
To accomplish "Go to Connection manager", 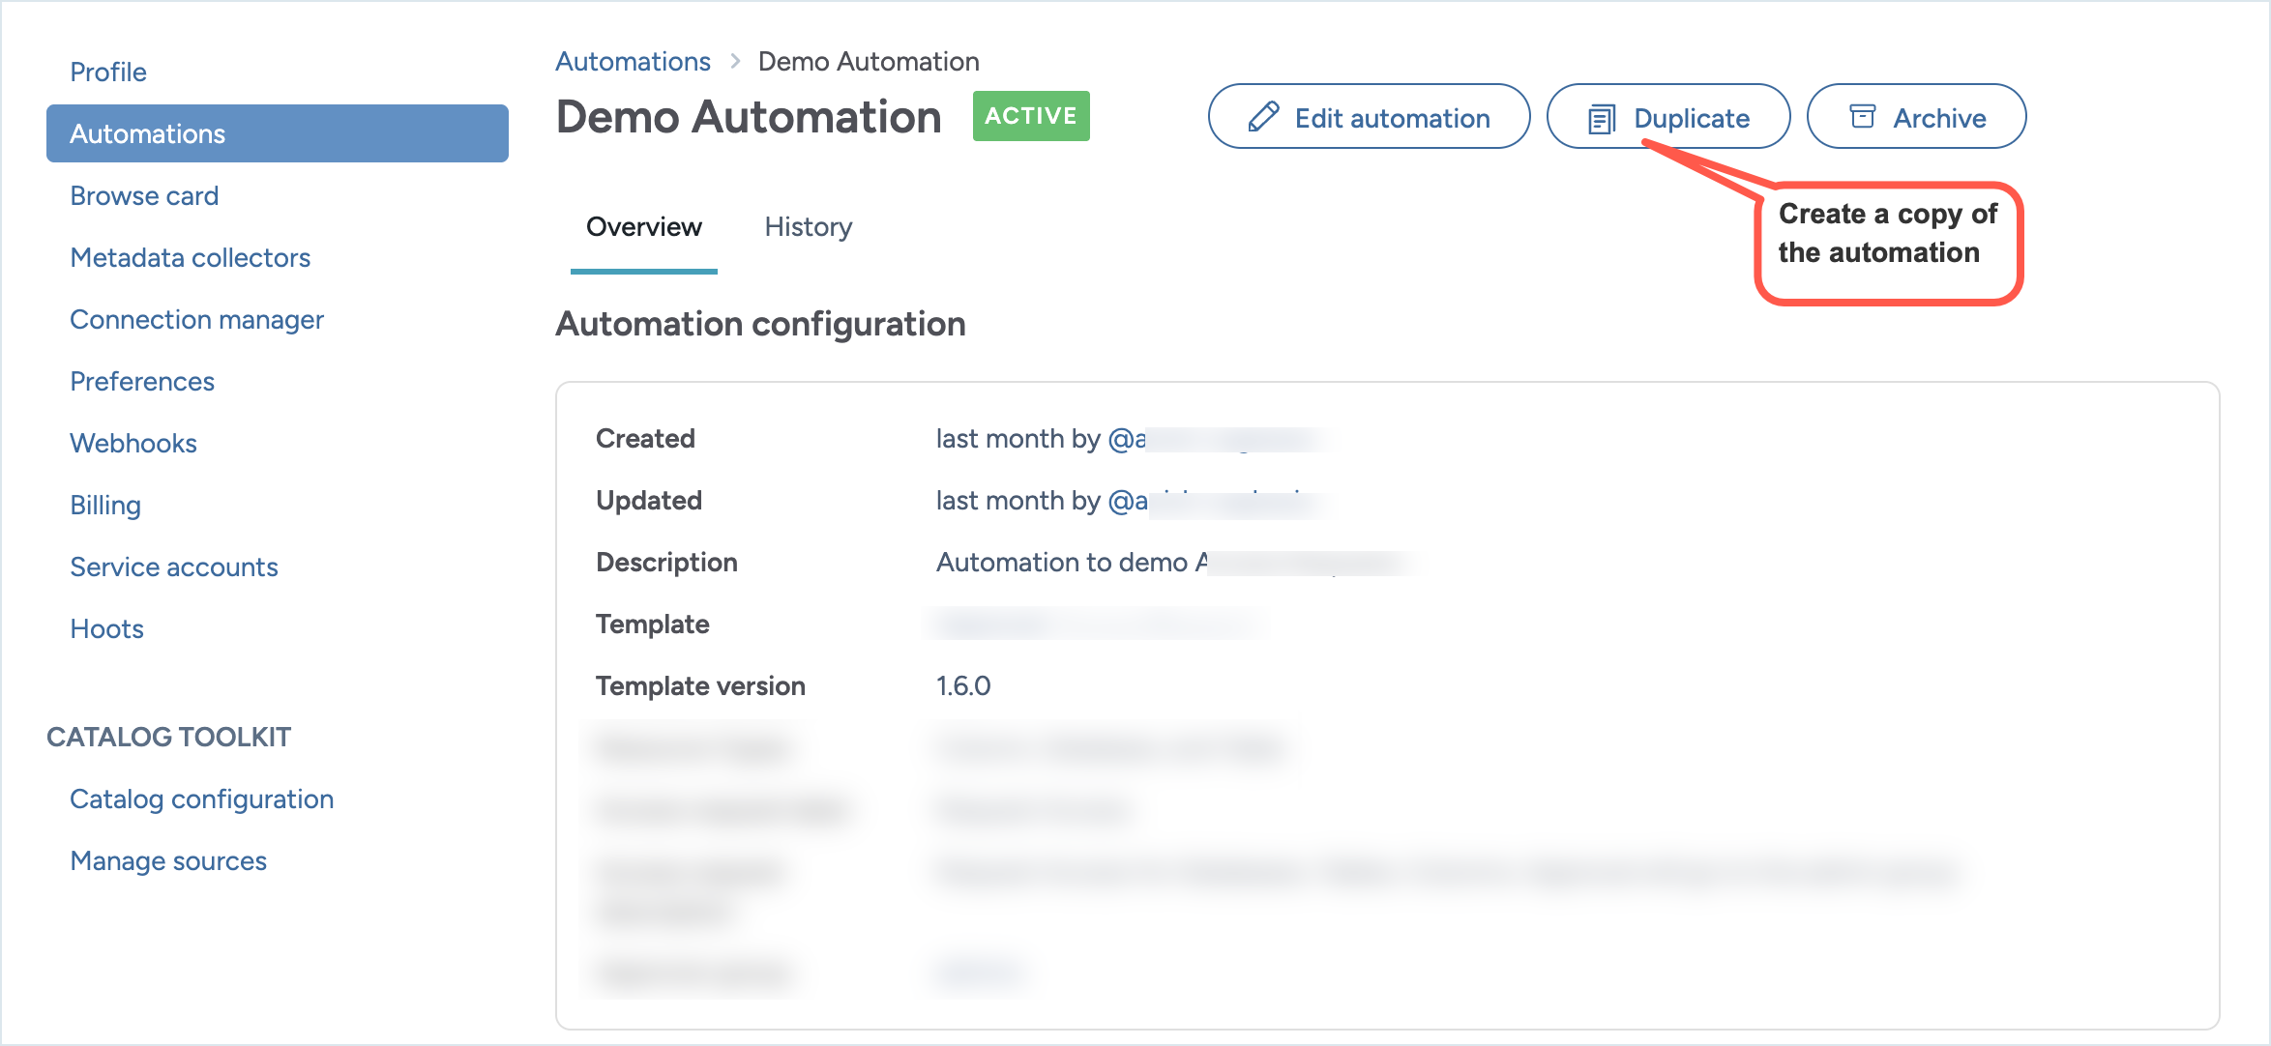I will click(x=196, y=319).
